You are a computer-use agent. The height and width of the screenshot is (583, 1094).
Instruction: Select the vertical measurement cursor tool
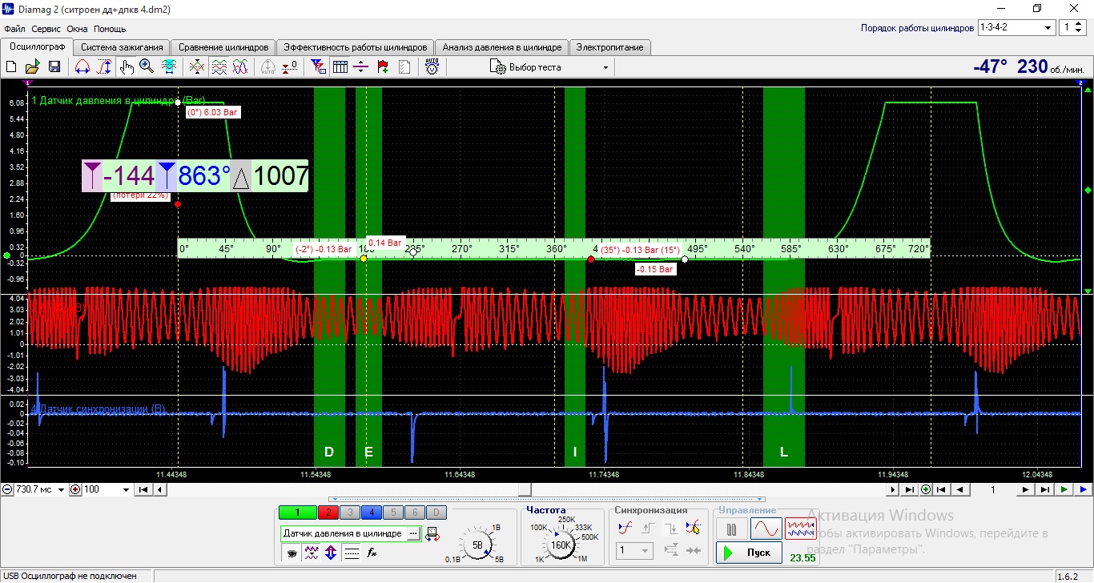(x=104, y=67)
